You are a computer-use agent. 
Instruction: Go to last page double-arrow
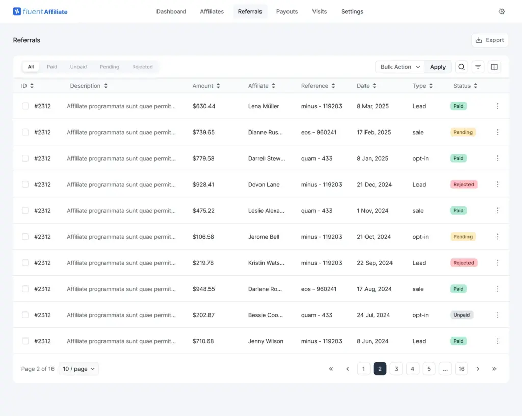pyautogui.click(x=494, y=369)
